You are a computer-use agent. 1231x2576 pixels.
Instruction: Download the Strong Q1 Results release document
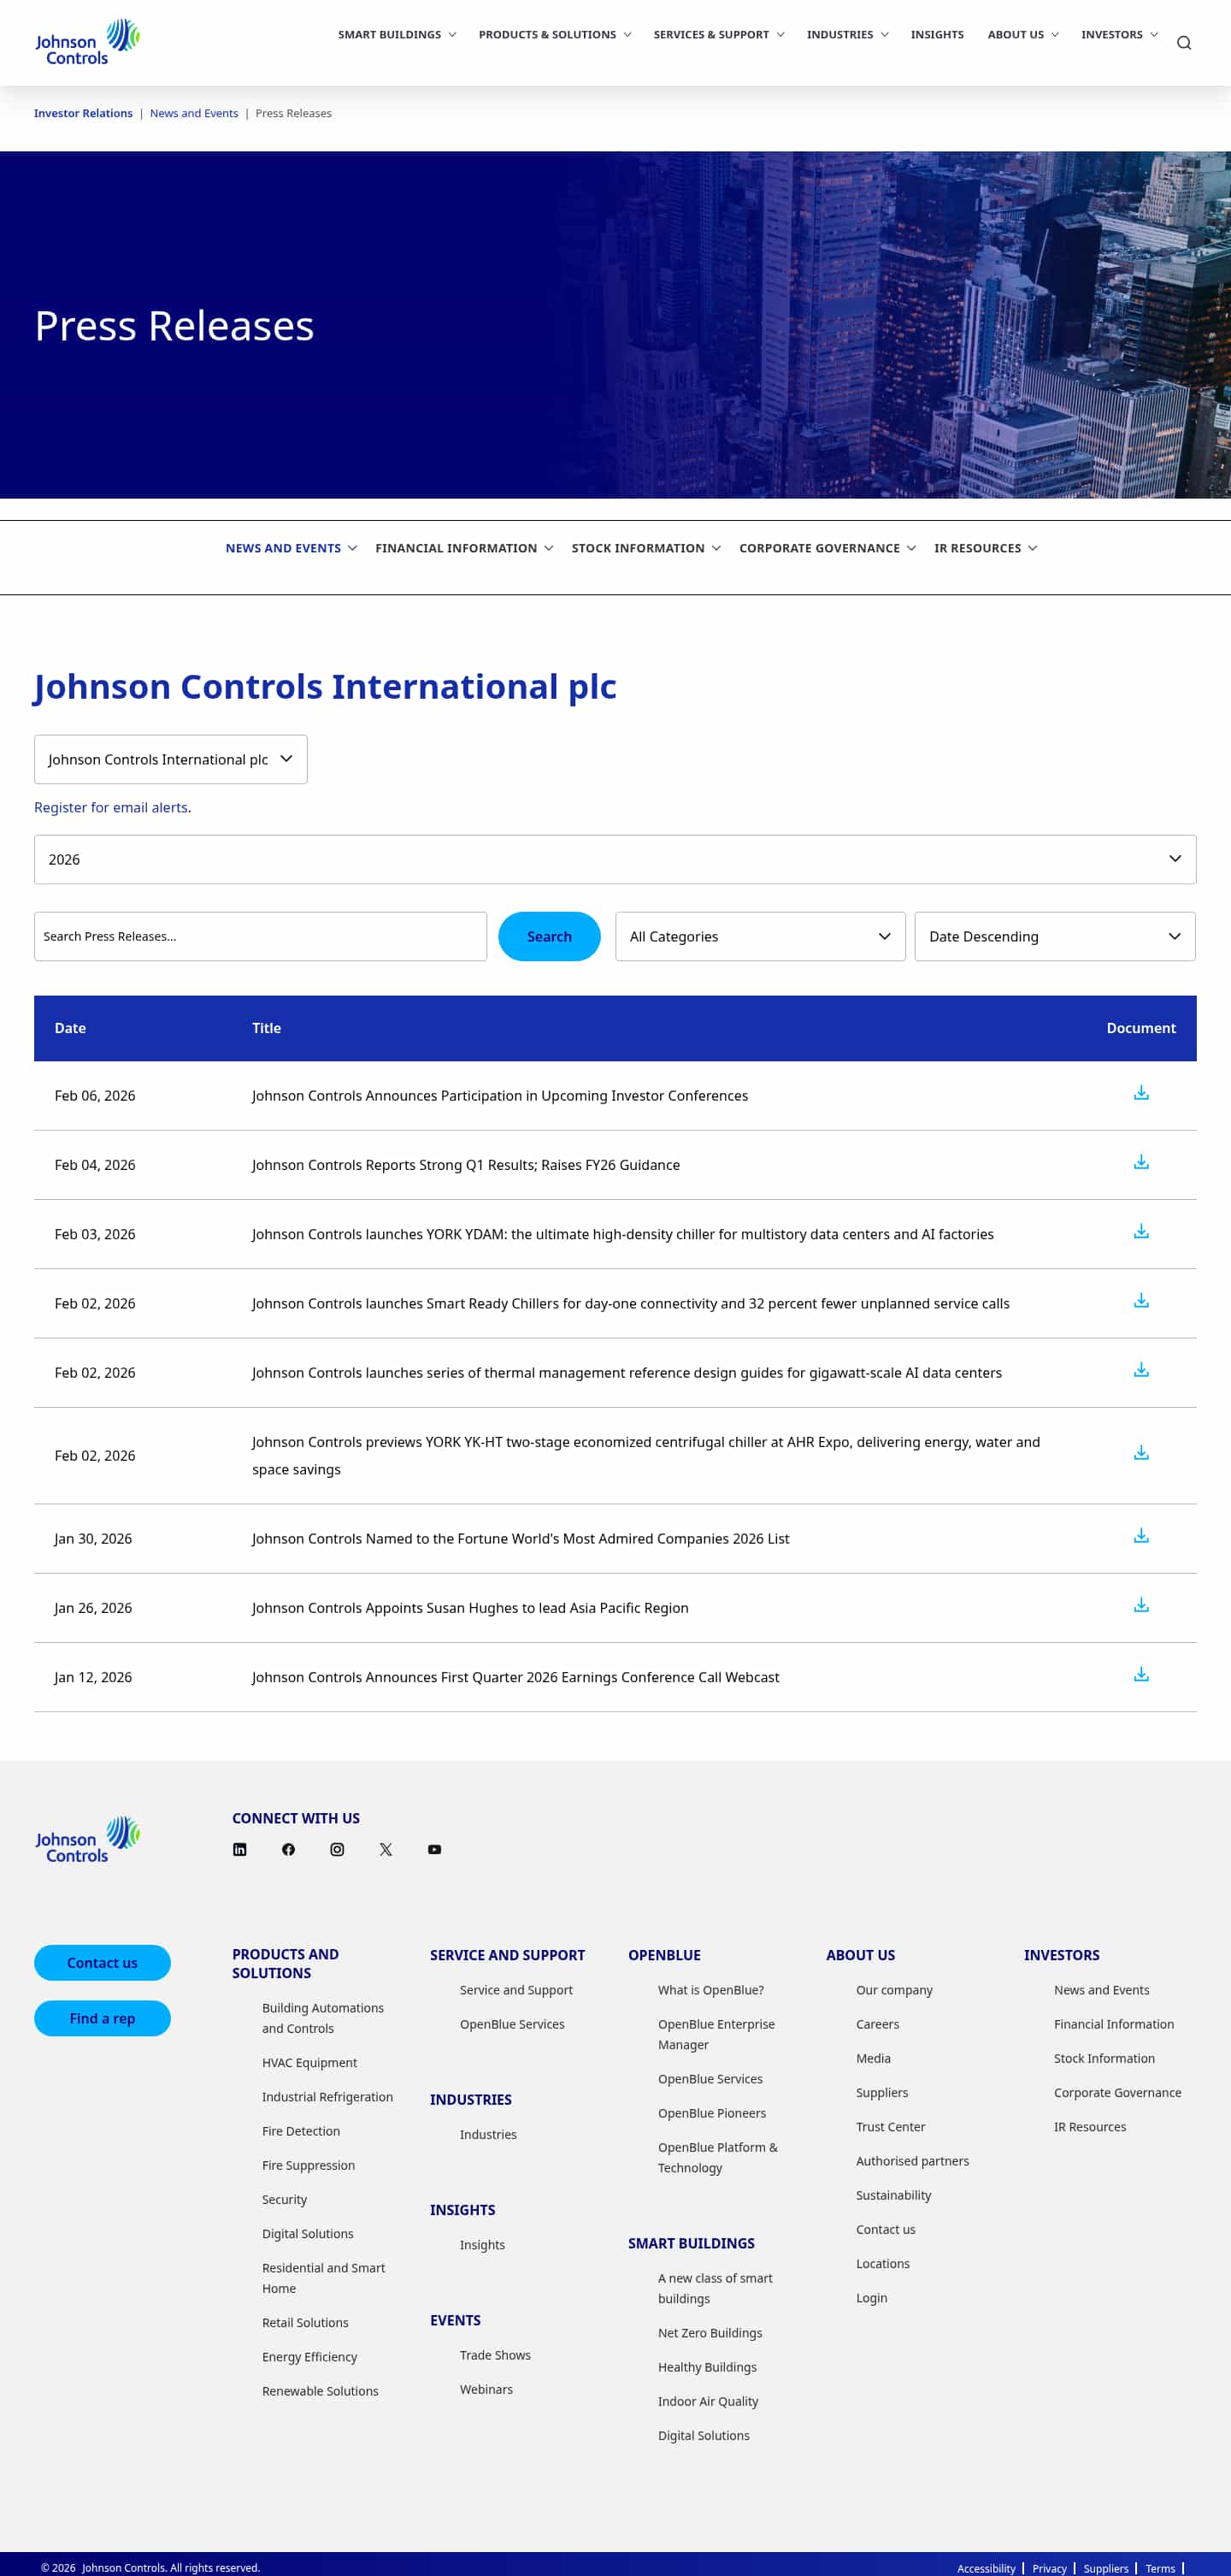click(x=1140, y=1162)
